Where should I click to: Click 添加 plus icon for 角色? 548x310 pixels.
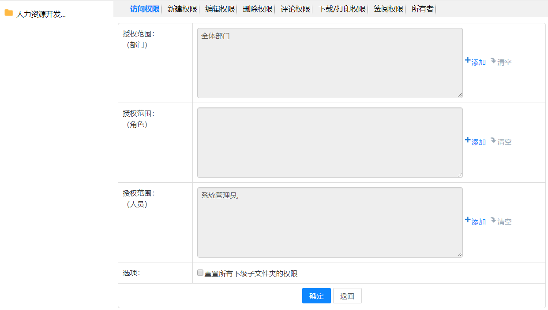tap(468, 140)
